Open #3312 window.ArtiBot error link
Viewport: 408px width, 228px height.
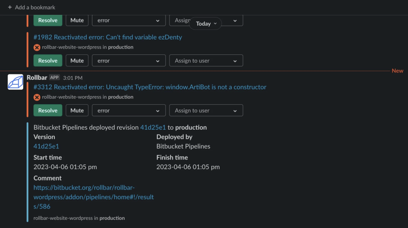[x=150, y=87]
